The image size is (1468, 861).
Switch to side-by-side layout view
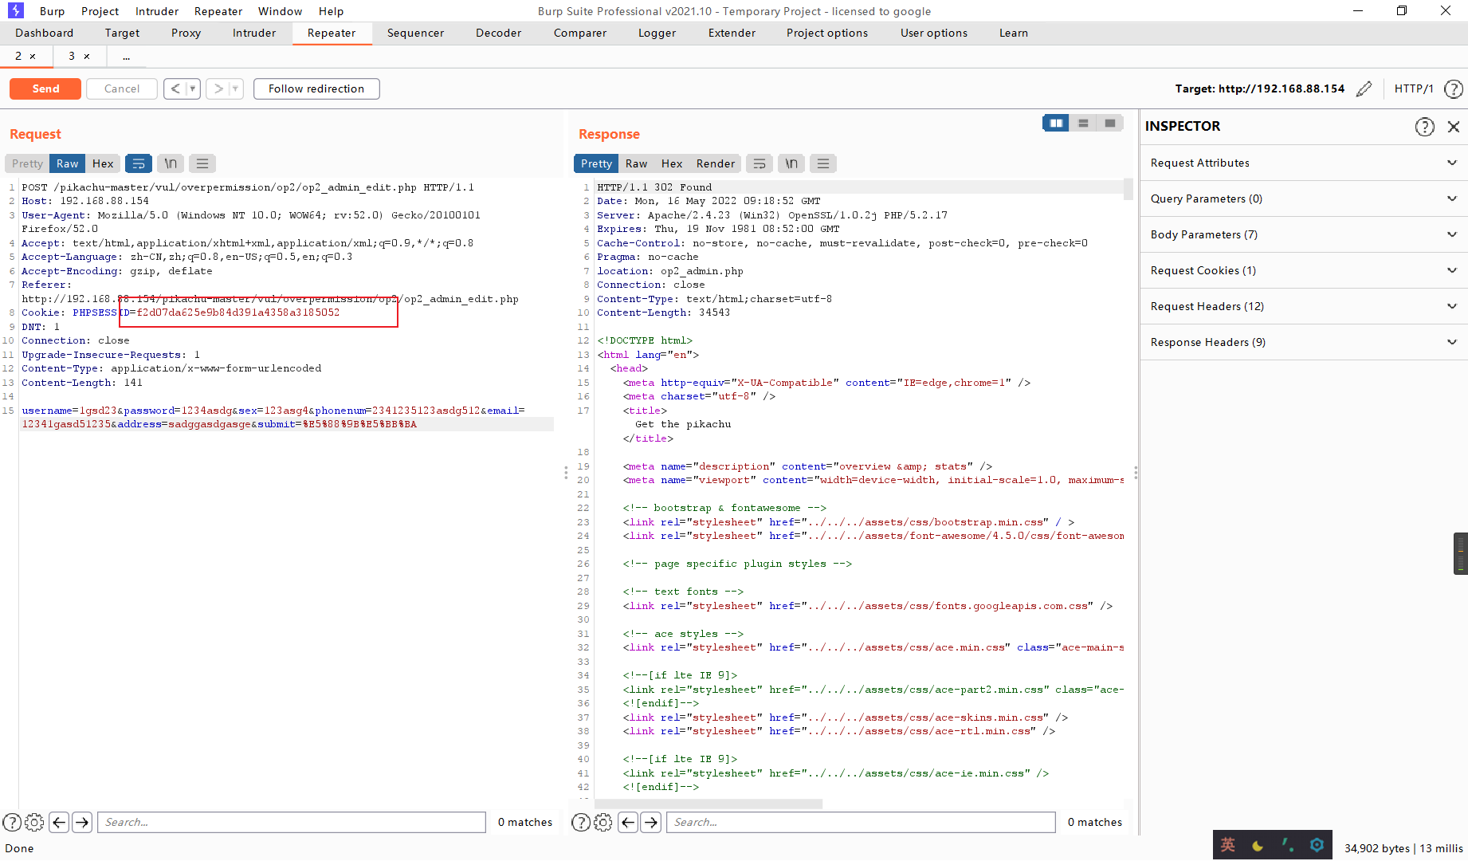[x=1056, y=123]
